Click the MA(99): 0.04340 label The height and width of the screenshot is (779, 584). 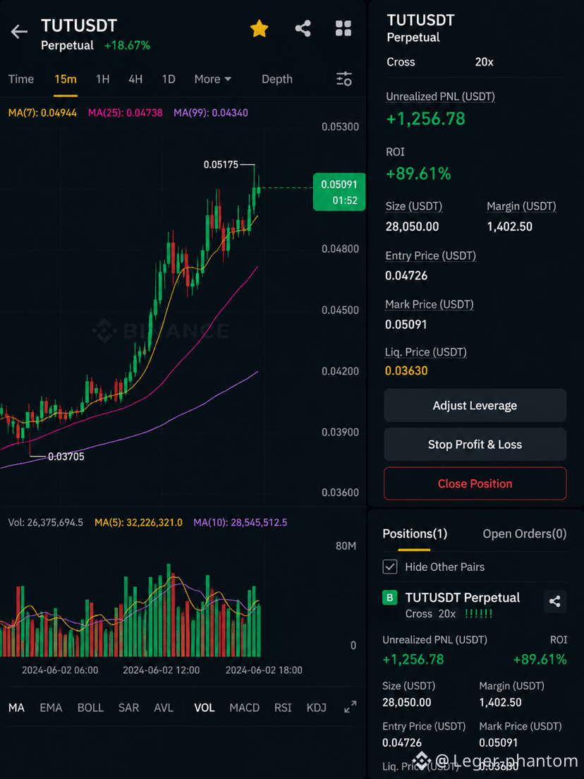pos(211,113)
